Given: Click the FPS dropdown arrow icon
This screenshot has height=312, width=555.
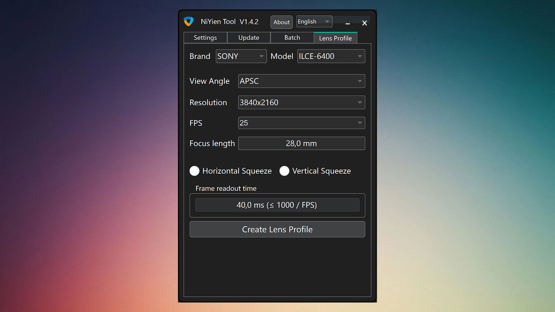Looking at the screenshot, I should (360, 123).
